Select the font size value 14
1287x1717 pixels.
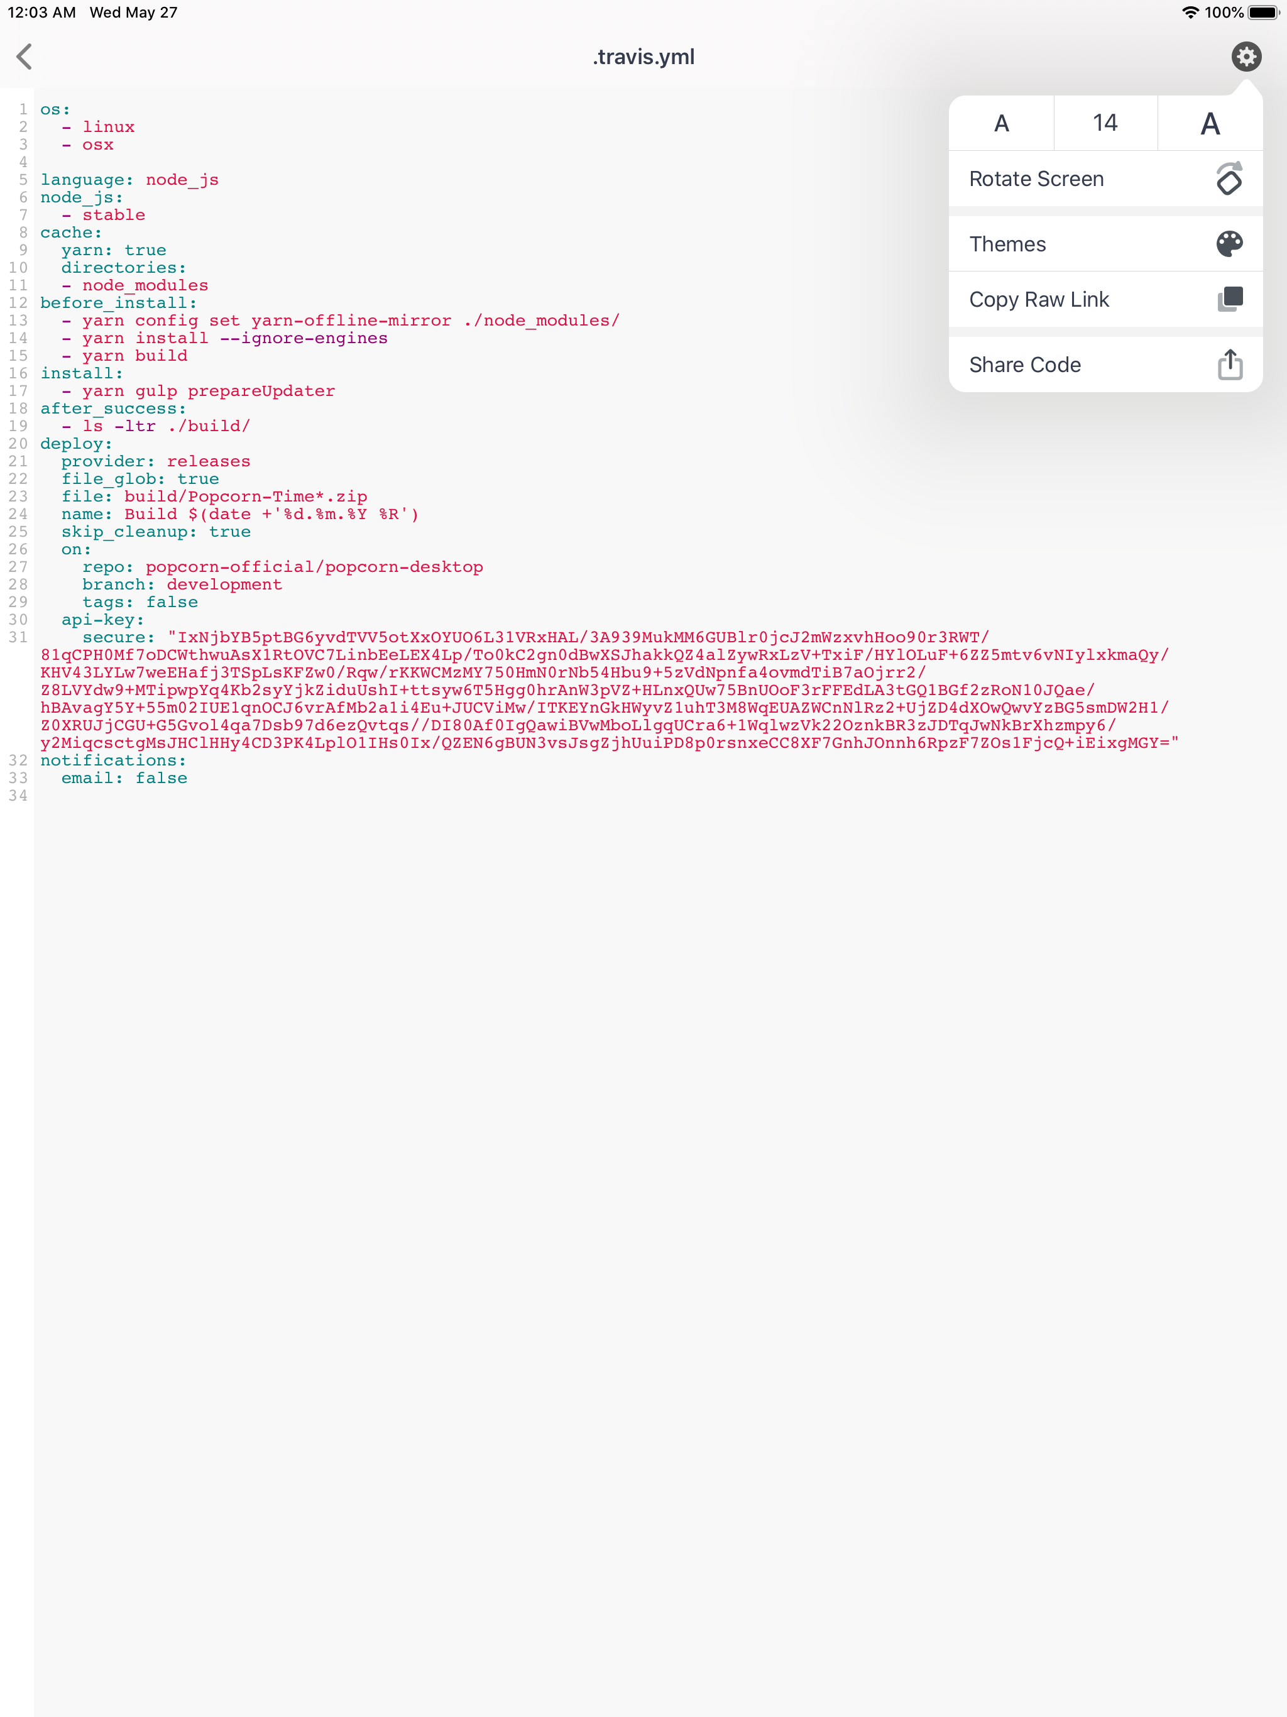tap(1105, 123)
